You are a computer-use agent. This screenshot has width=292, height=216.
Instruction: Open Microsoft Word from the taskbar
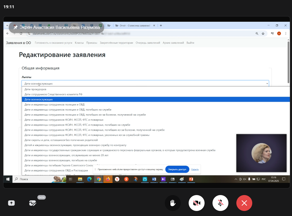[x=154, y=179]
